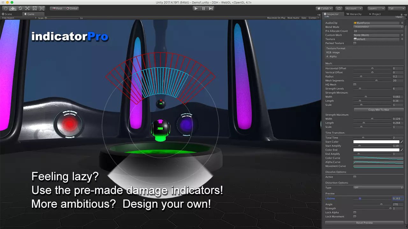Select the Move tool
This screenshot has height=229, width=408.
pyautogui.click(x=13, y=9)
